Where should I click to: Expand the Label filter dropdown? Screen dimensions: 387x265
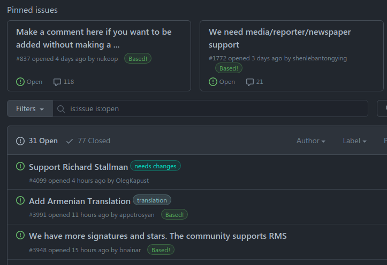(x=354, y=141)
